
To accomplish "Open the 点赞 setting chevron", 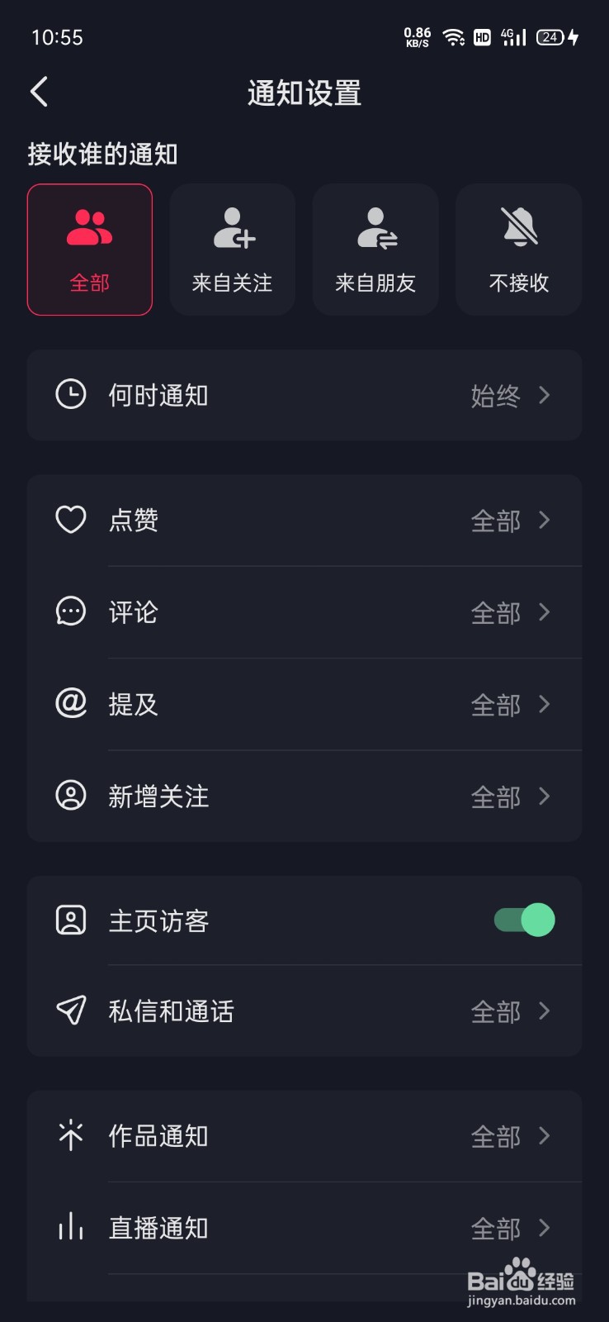I will coord(544,520).
